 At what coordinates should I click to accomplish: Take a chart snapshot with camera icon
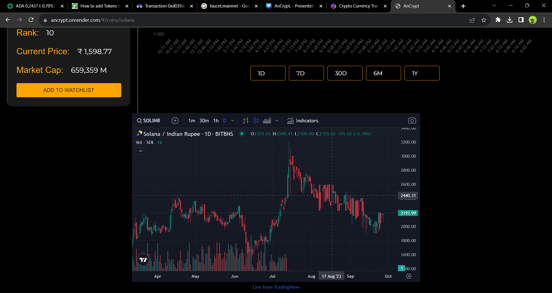point(412,121)
